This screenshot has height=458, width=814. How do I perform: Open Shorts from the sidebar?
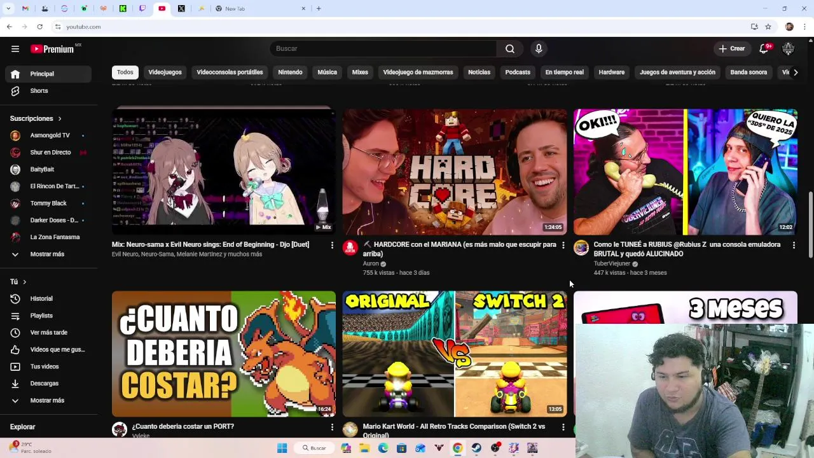point(48,91)
